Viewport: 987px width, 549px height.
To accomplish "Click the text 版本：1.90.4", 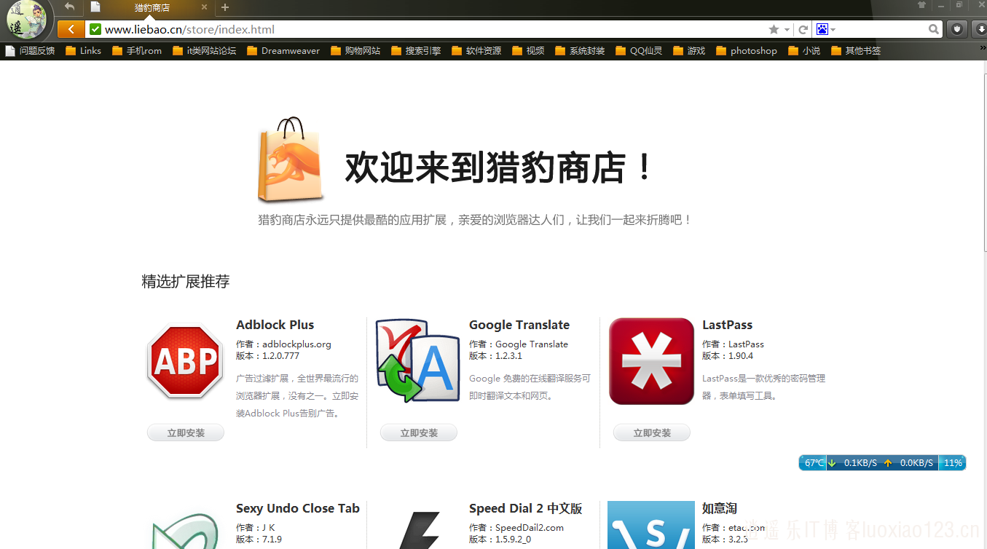I will (x=728, y=356).
